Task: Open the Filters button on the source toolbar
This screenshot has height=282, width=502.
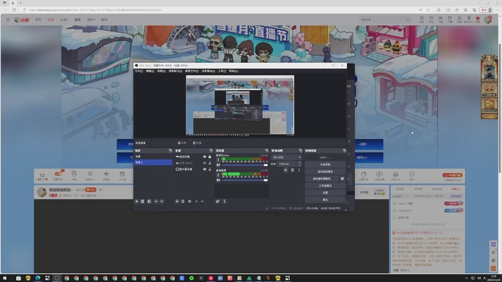Action: [x=197, y=143]
